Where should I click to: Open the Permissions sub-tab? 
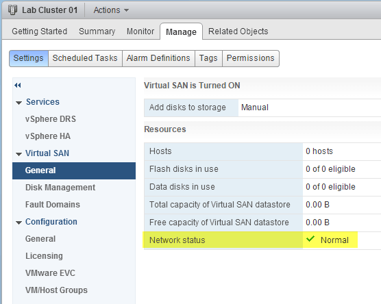251,58
